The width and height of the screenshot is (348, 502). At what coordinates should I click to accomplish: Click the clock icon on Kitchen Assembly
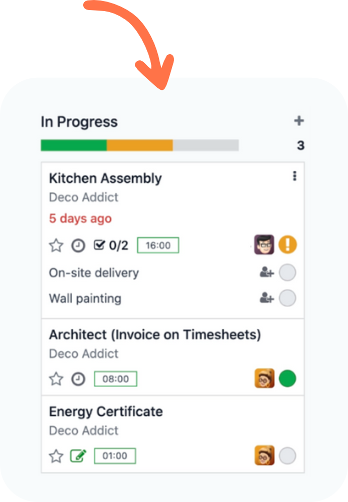(x=78, y=246)
